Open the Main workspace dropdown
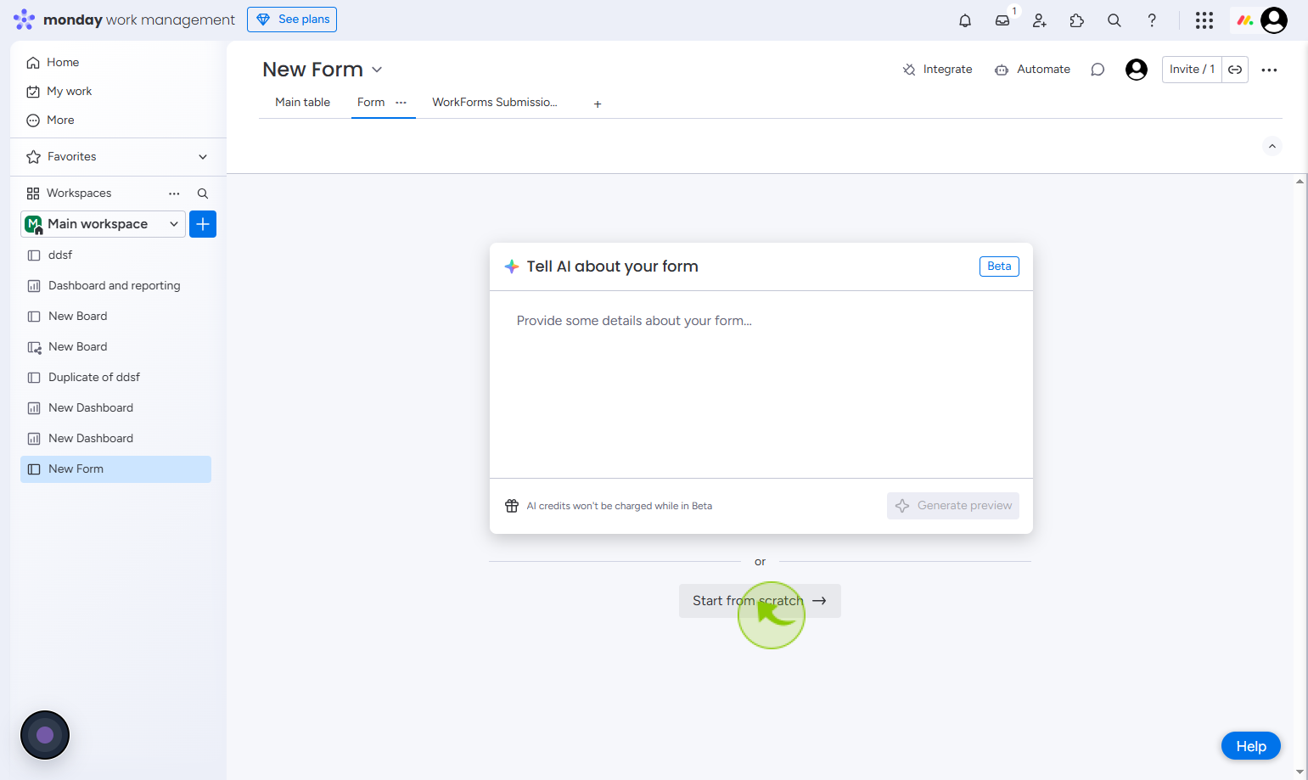Viewport: 1308px width, 780px height. [x=103, y=224]
